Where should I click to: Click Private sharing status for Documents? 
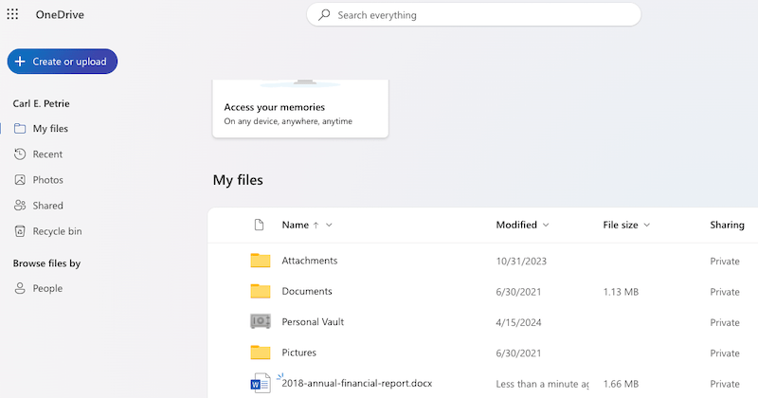click(725, 292)
